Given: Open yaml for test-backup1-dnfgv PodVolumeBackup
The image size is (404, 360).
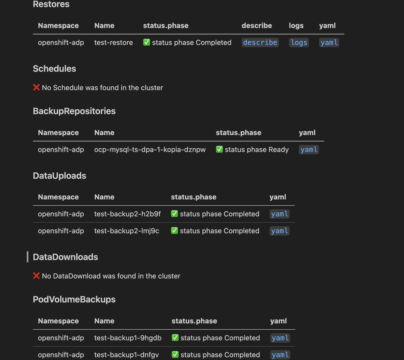Looking at the screenshot, I should click(280, 355).
